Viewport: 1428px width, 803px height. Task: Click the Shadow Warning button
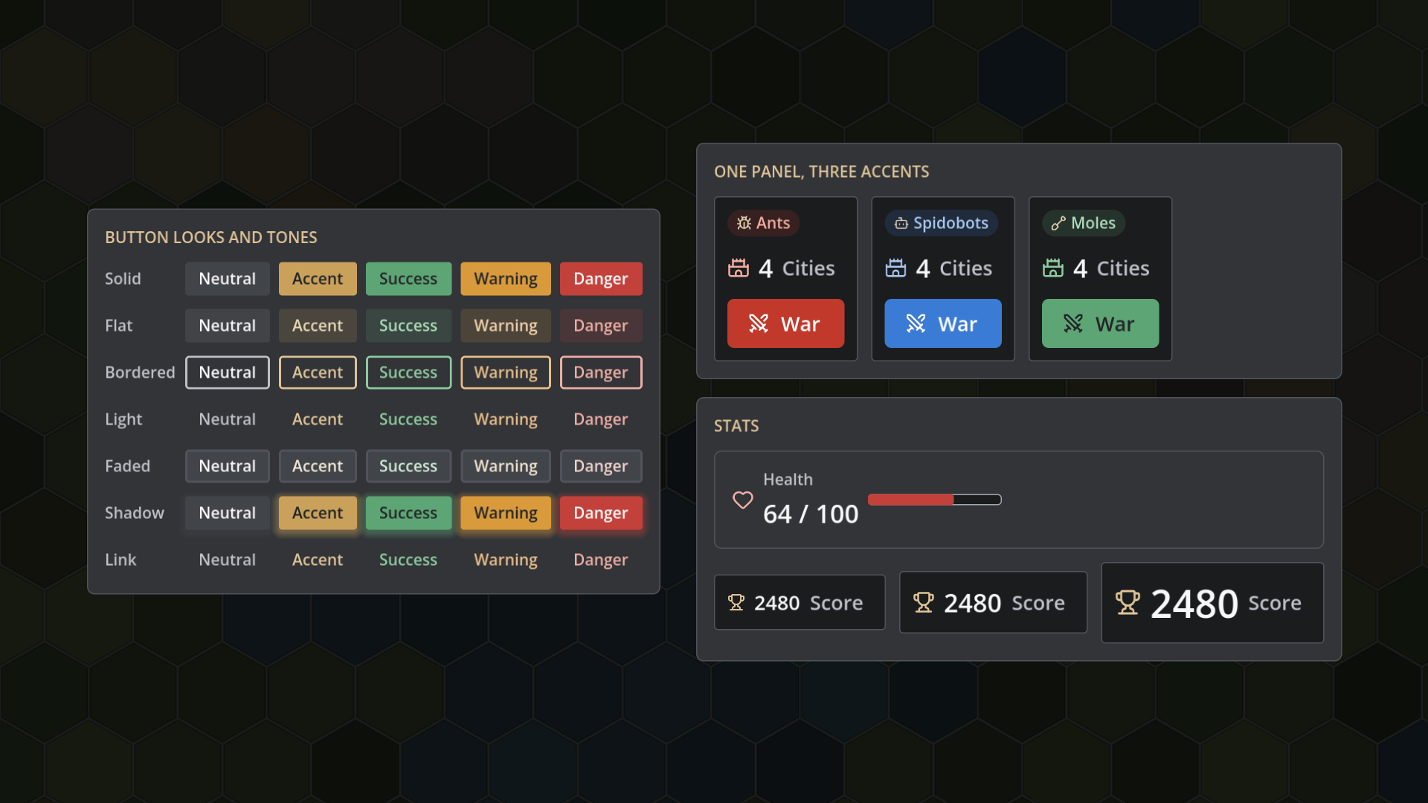click(506, 513)
